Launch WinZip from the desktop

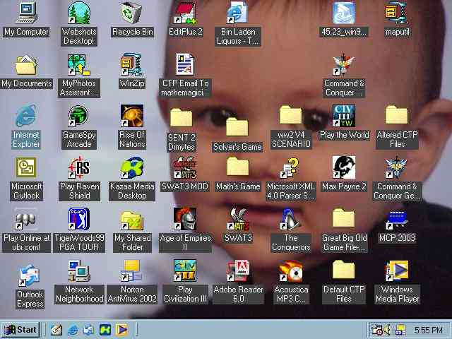tap(132, 66)
